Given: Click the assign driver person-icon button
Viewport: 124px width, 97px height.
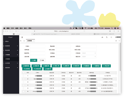Looking at the screenshot, I should [x=27, y=69].
